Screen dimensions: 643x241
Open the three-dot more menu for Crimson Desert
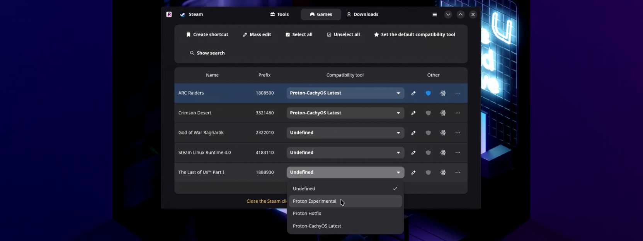click(458, 113)
